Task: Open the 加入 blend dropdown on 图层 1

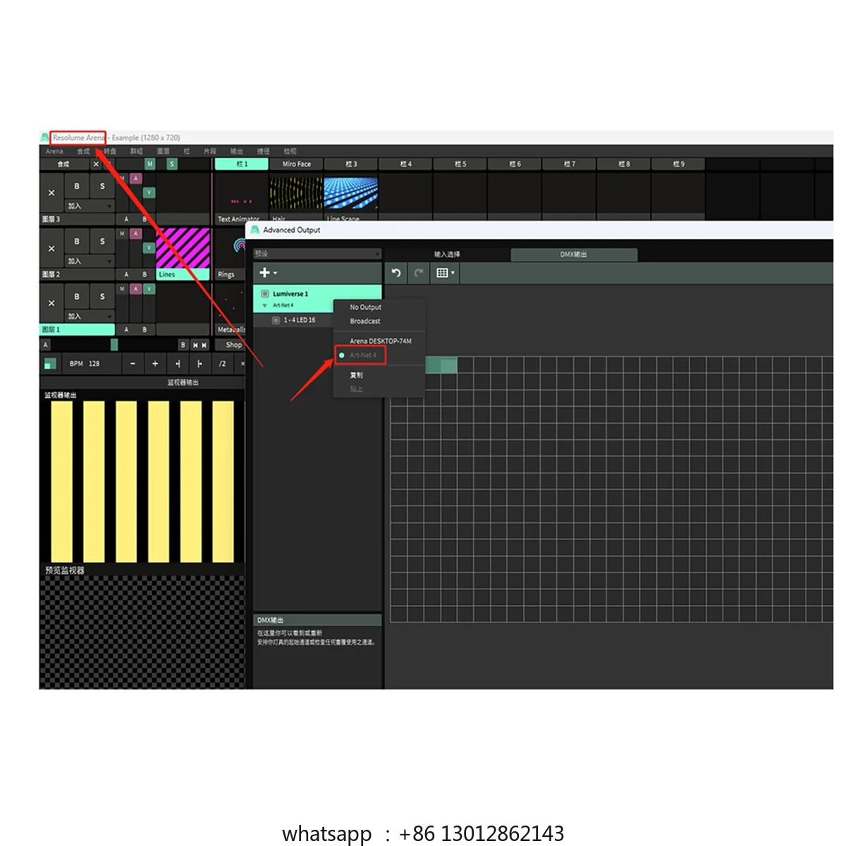Action: click(x=90, y=316)
